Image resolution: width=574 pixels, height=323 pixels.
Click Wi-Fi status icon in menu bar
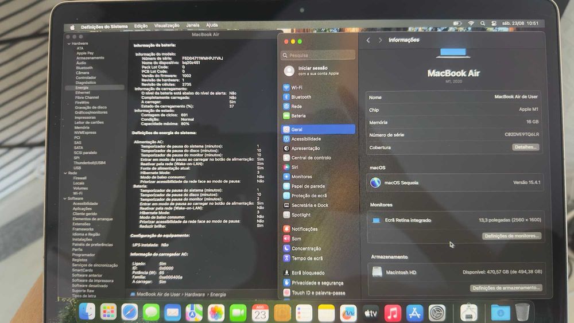(471, 24)
